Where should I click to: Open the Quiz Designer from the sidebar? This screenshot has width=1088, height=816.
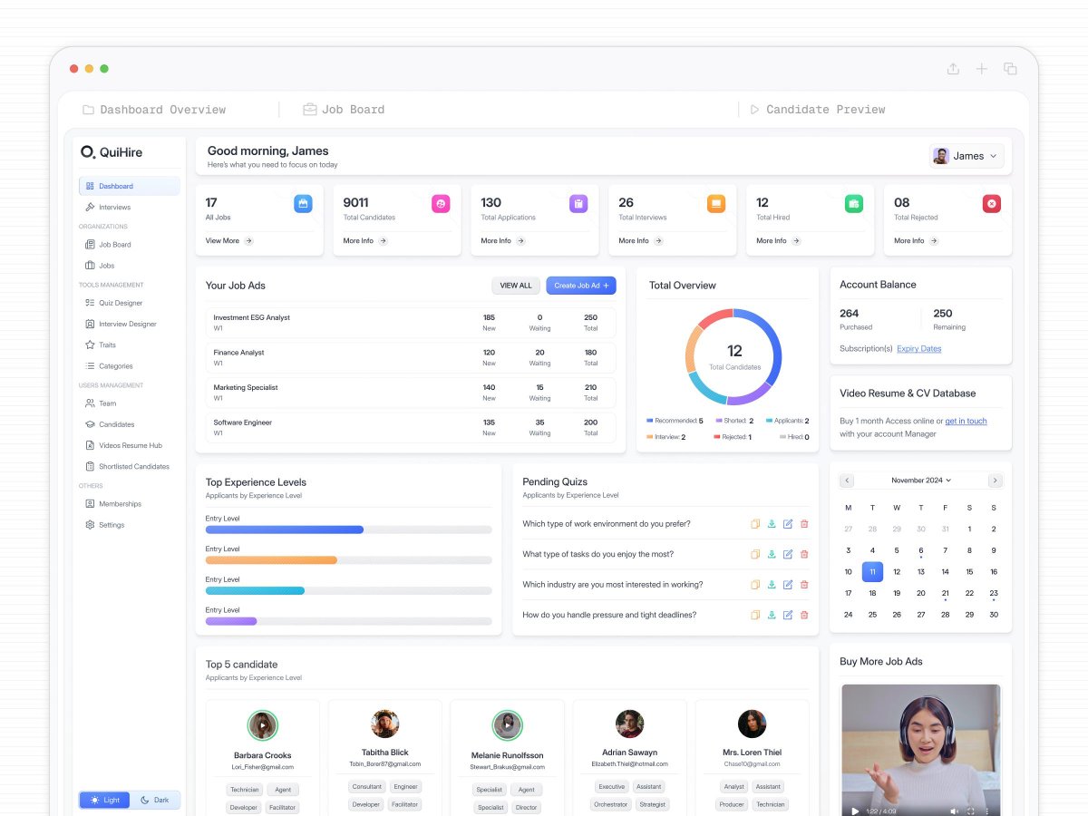[x=119, y=303]
